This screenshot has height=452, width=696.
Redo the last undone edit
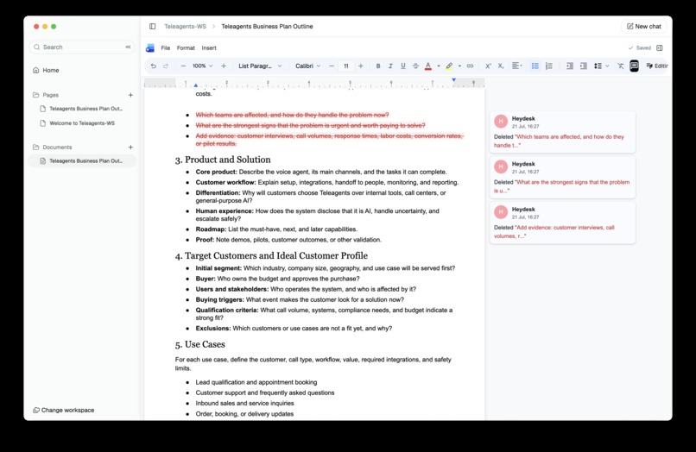(166, 66)
